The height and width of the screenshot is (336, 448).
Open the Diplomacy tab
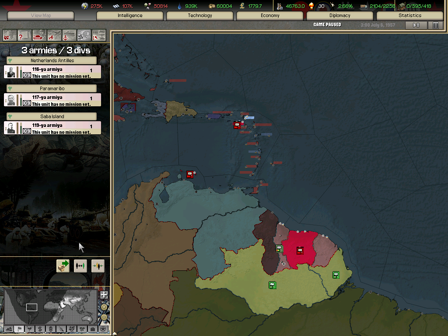(x=340, y=16)
